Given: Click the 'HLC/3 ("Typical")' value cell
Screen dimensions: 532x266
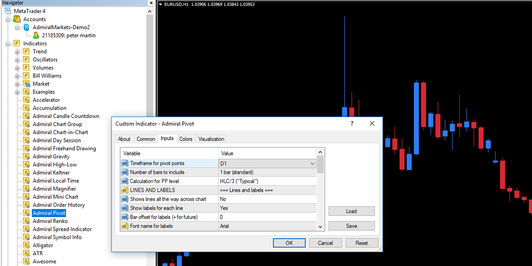Looking at the screenshot, I should pyautogui.click(x=268, y=181).
